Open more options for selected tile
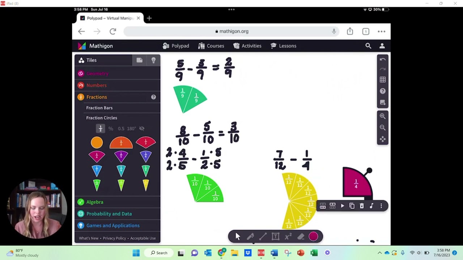Image resolution: width=463 pixels, height=260 pixels. 381,206
